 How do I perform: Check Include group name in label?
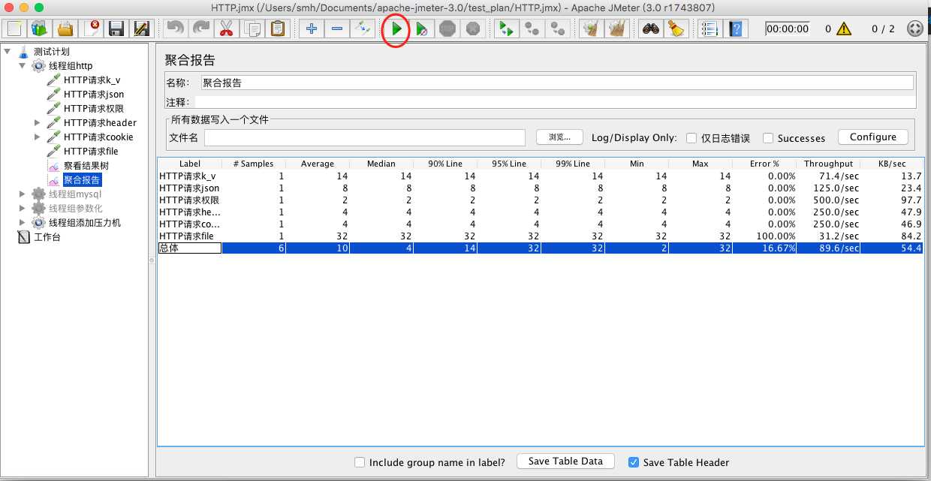pos(360,462)
